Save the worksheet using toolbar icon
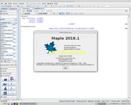Image resolution: width=131 pixels, height=105 pixels. coord(6,6)
